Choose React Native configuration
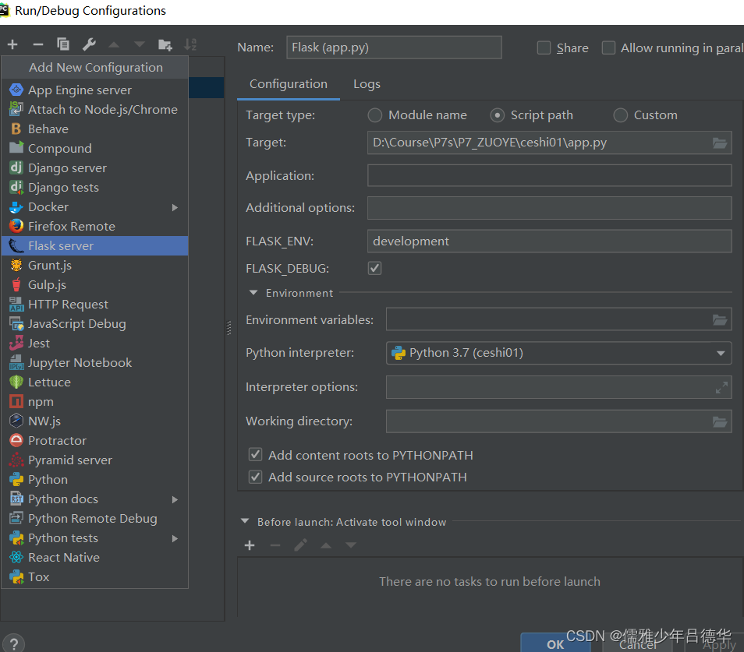744x652 pixels. 95,557
